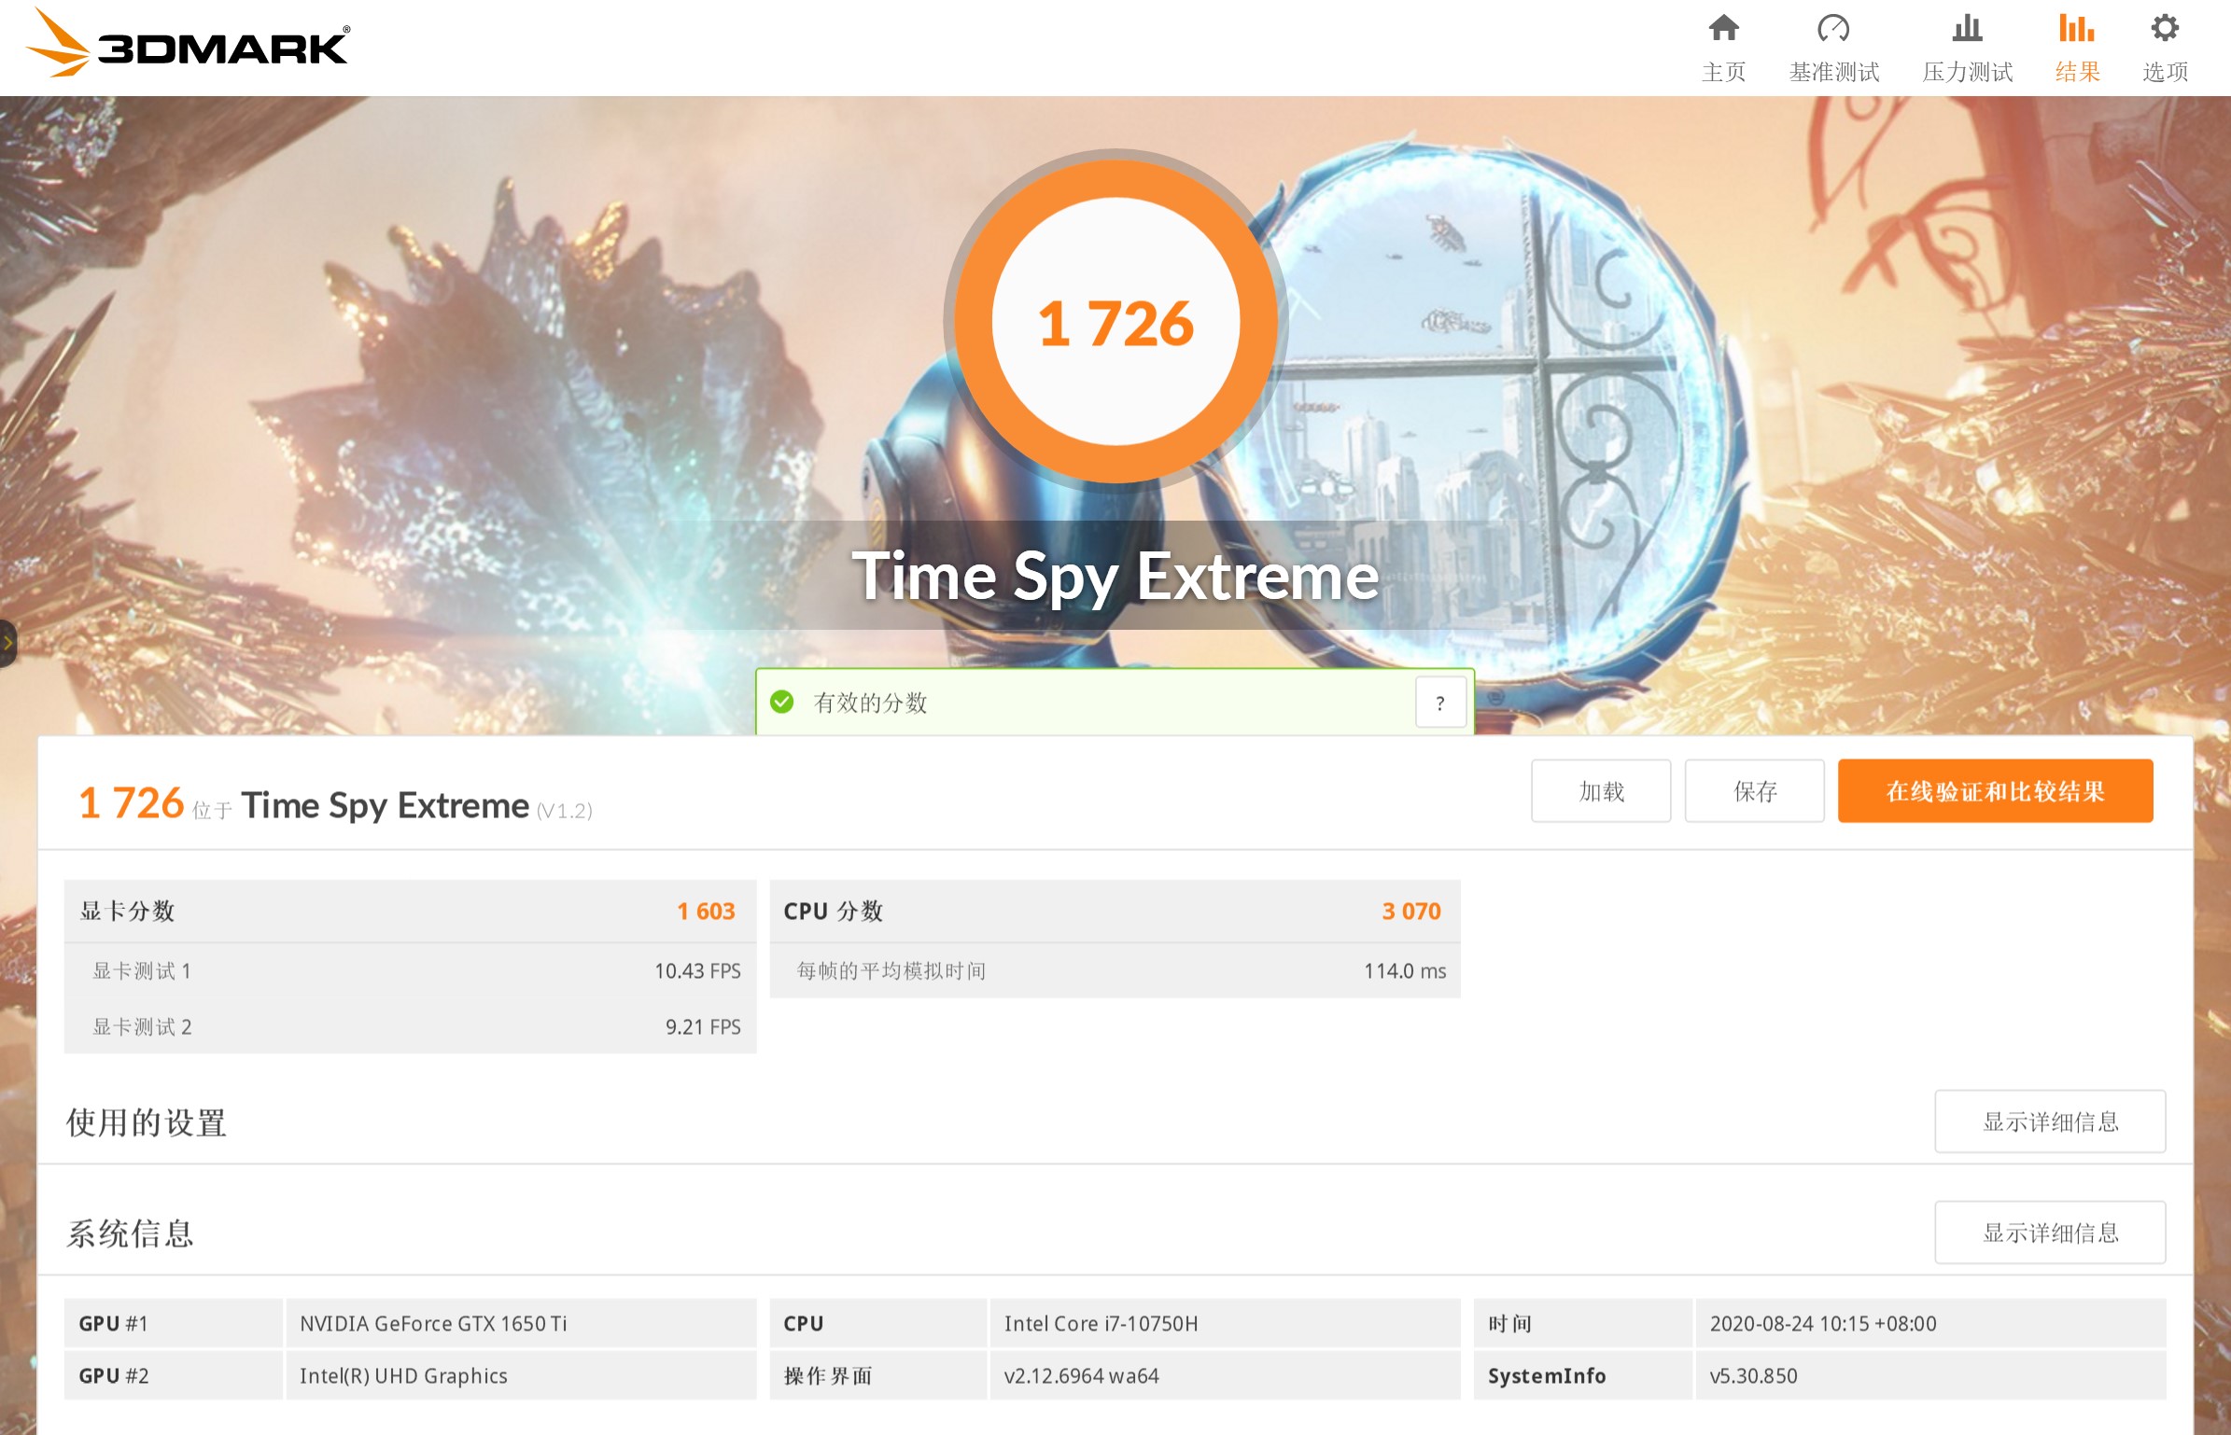
Task: Open Options with the gear icon
Action: point(2165,28)
